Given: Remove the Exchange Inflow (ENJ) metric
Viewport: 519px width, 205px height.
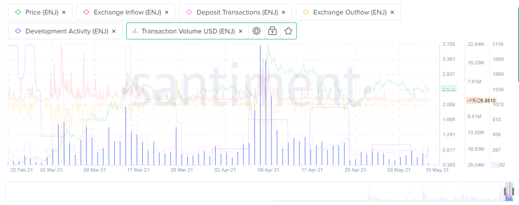Looking at the screenshot, I should tap(167, 12).
